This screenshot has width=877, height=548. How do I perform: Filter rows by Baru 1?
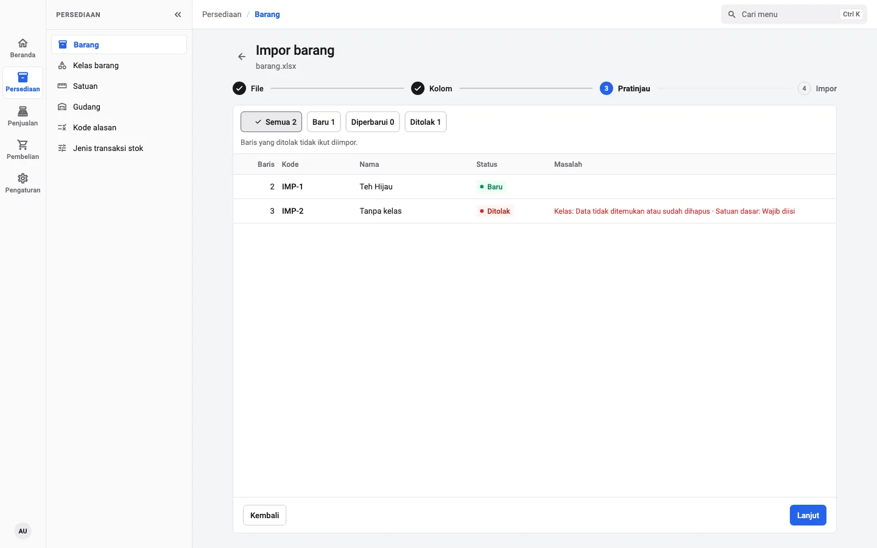pos(323,122)
